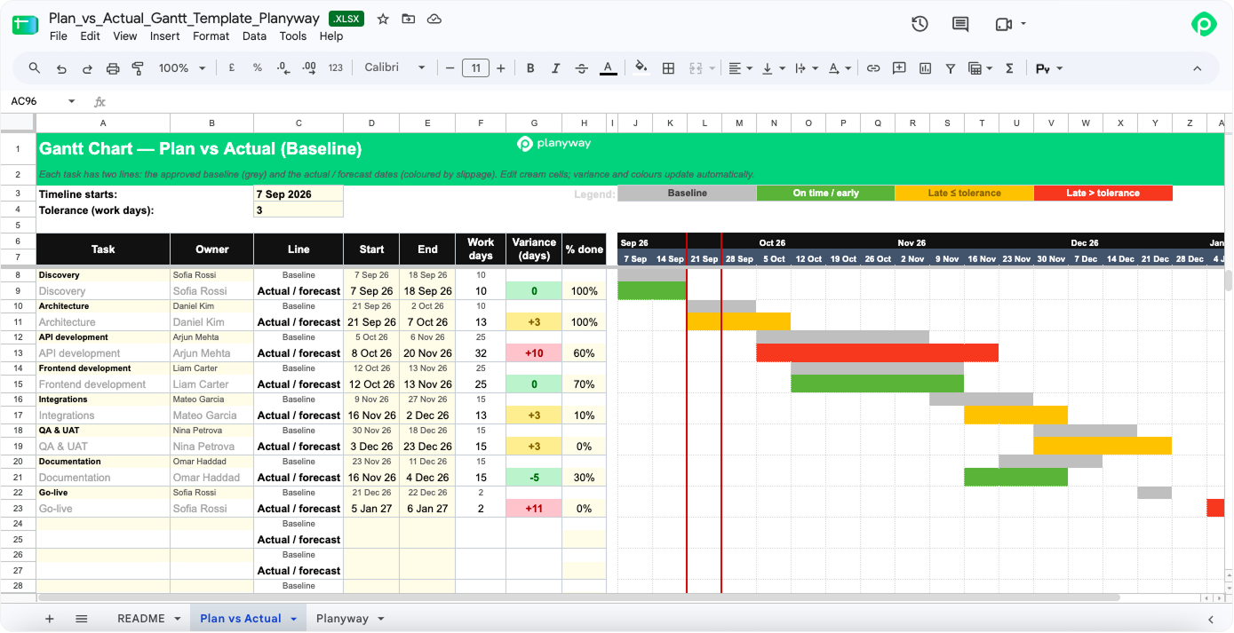1234x633 pixels.
Task: Format cell as currency (£)
Action: 232,68
